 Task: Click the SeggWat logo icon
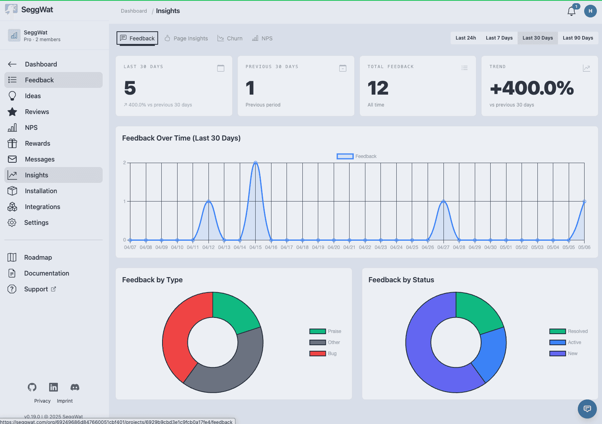click(11, 10)
